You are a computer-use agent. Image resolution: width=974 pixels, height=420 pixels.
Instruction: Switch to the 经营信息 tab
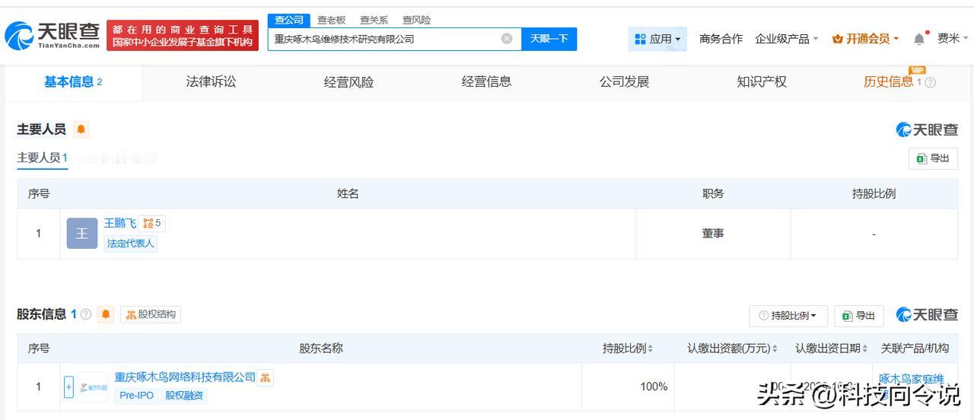point(486,82)
